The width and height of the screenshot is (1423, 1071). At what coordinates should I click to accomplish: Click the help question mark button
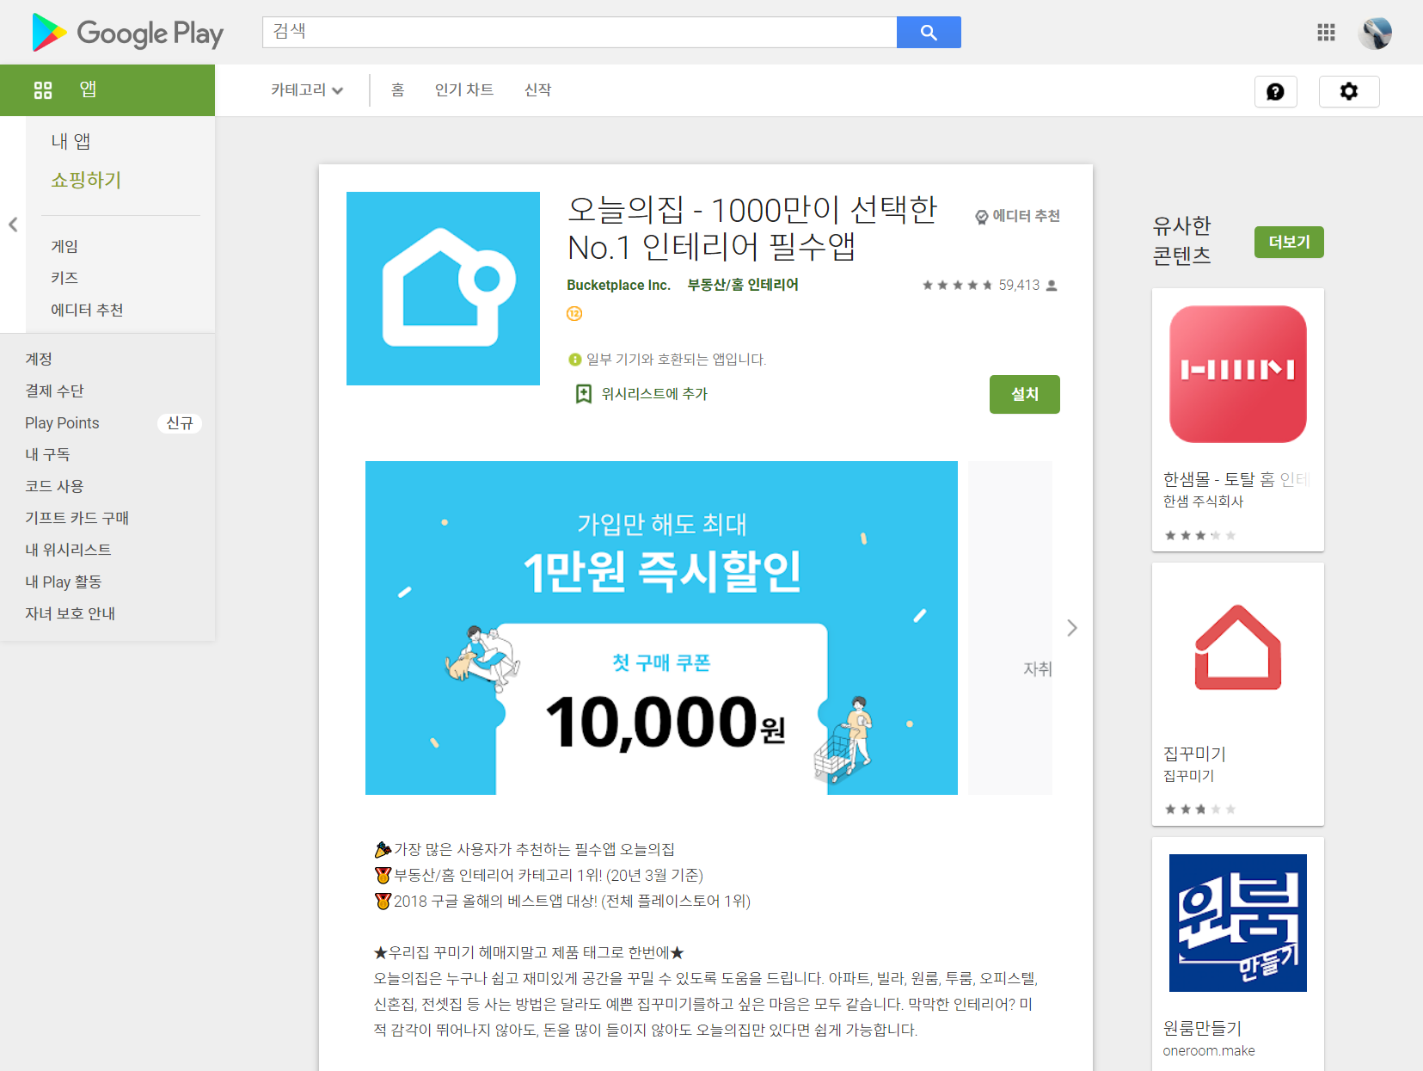1276,91
